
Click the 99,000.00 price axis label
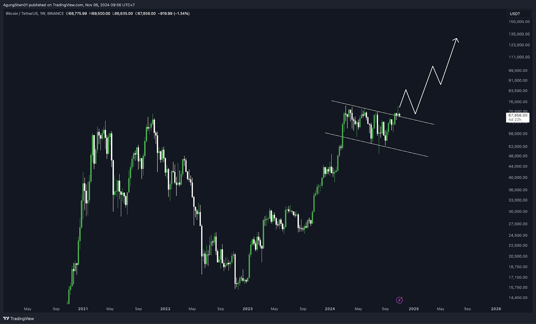518,70
